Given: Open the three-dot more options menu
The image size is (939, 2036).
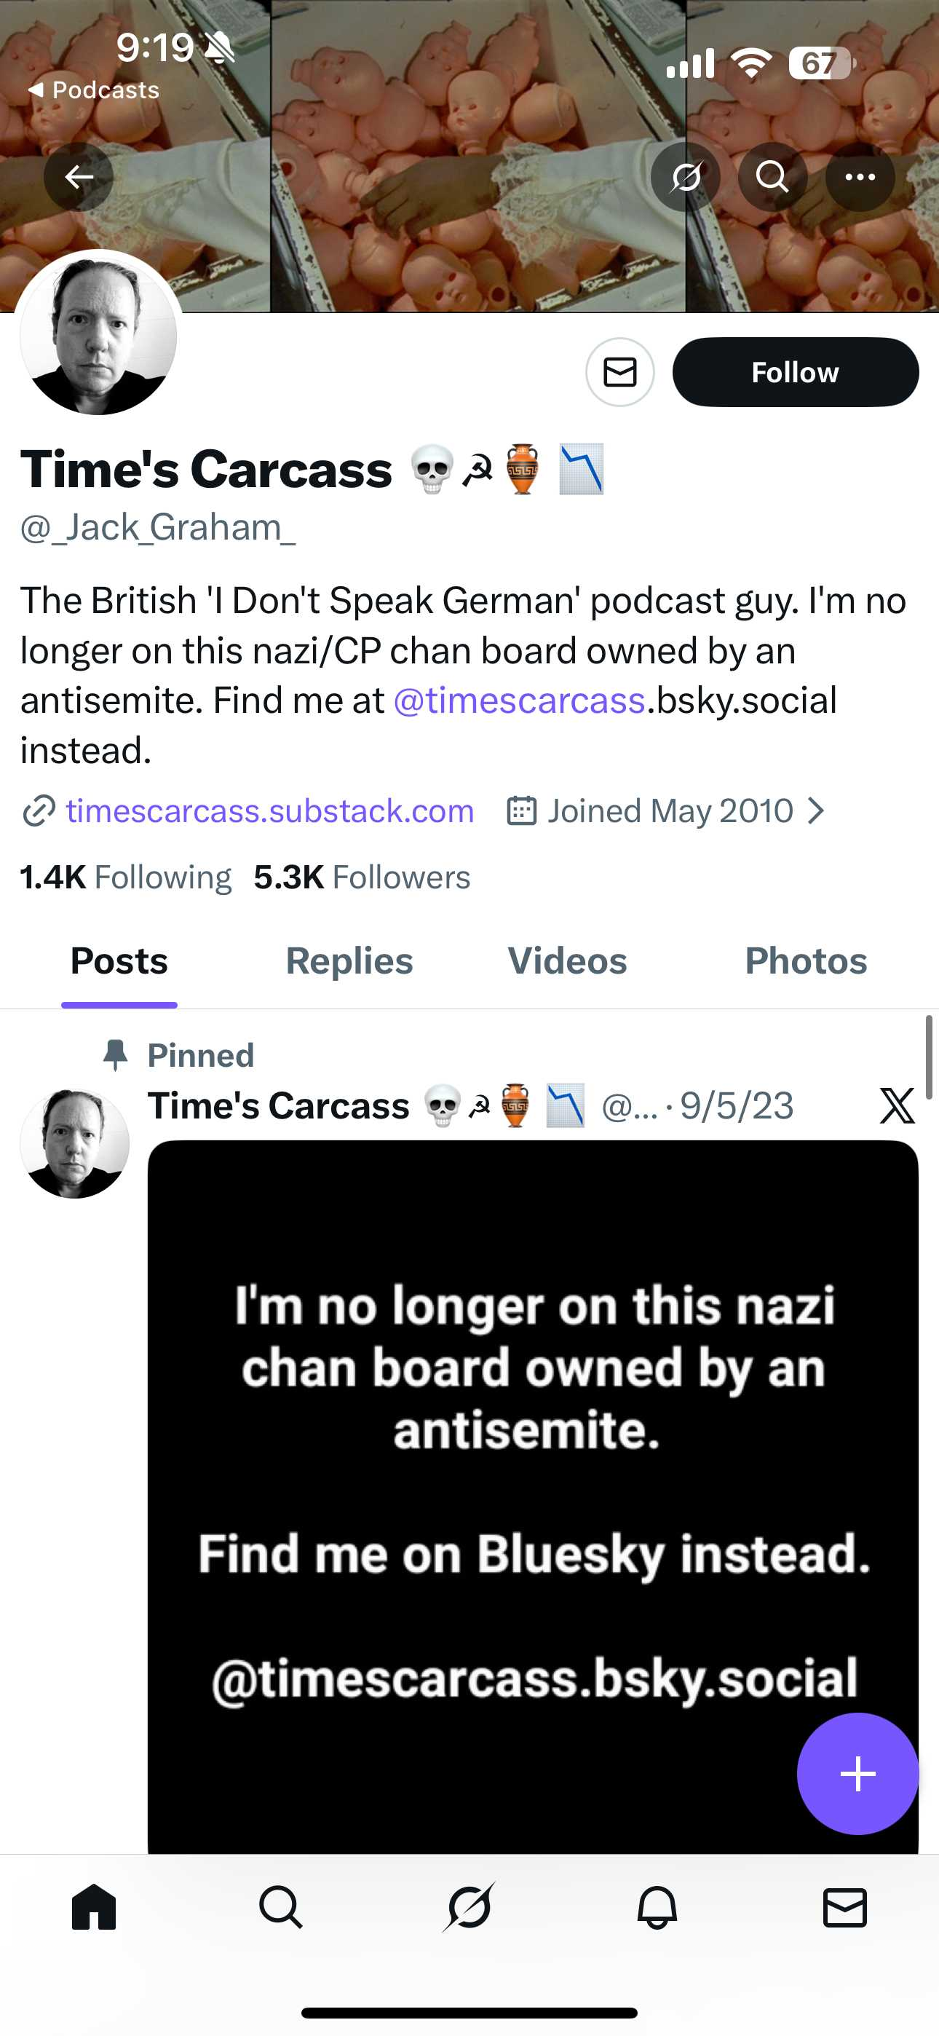Looking at the screenshot, I should (x=860, y=176).
